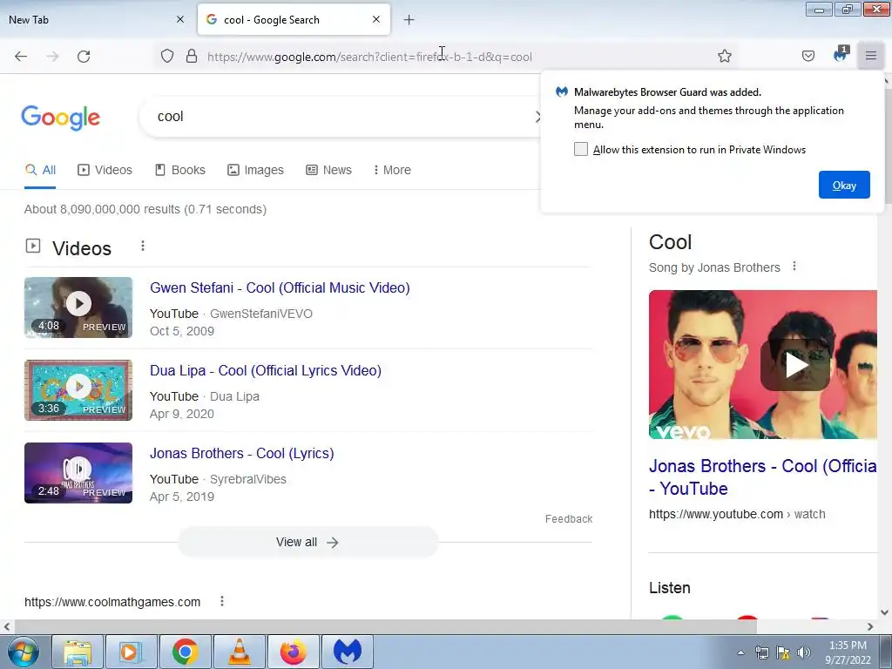
Task: Bookmark this page with the star icon
Action: pos(724,56)
